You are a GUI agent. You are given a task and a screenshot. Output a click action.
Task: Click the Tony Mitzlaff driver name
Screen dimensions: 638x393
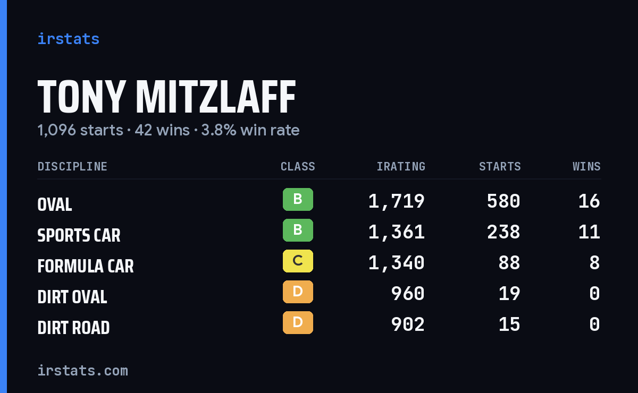166,97
